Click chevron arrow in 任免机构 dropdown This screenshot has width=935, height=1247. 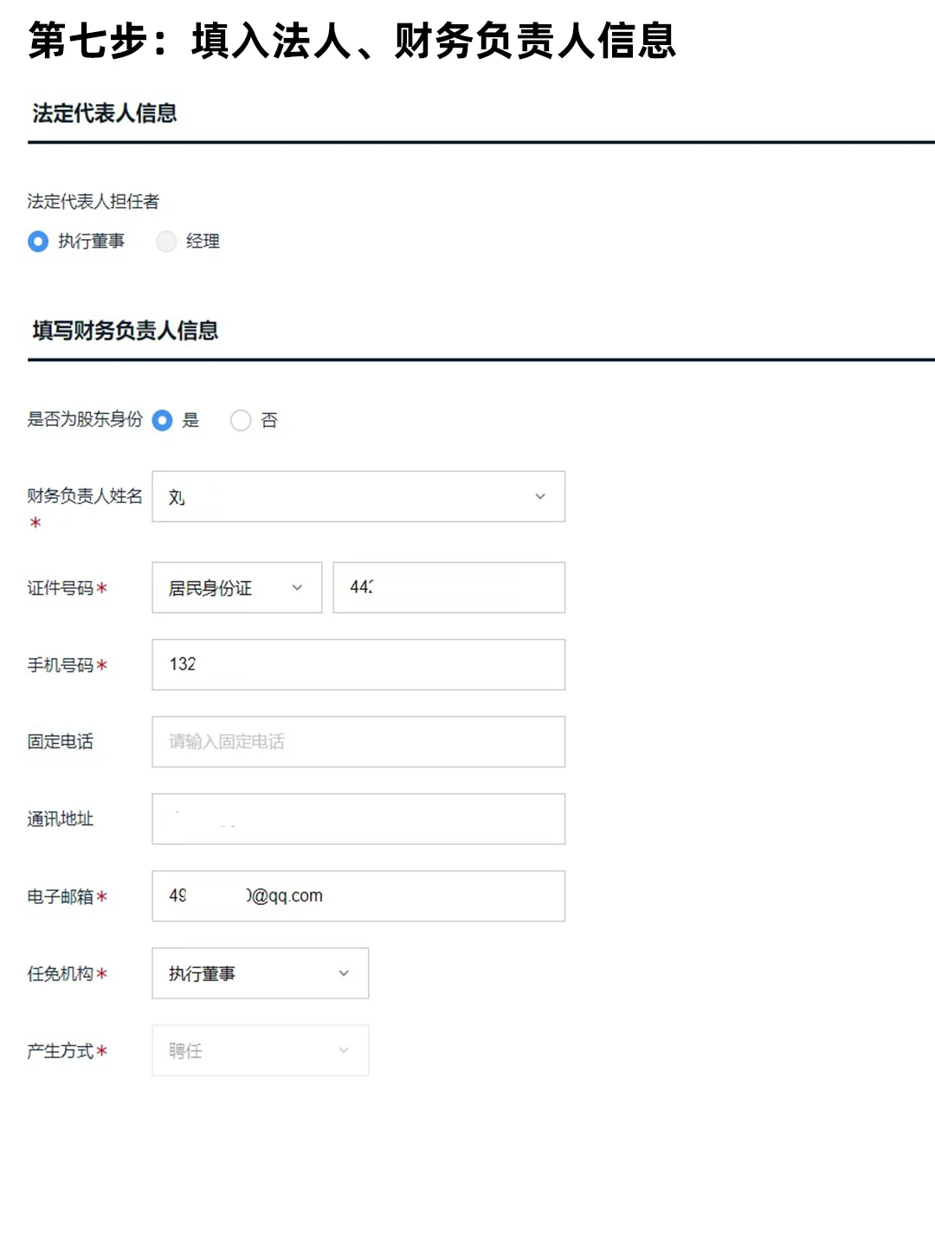click(x=344, y=973)
